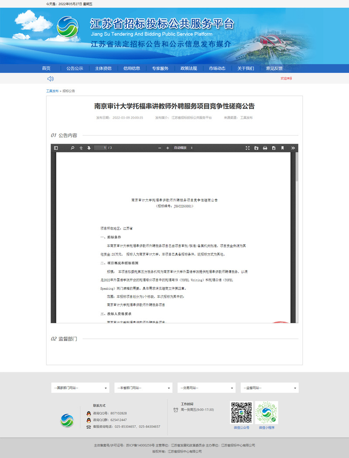Open the 公告公示 menu
This screenshot has width=349, height=458.
[x=75, y=68]
